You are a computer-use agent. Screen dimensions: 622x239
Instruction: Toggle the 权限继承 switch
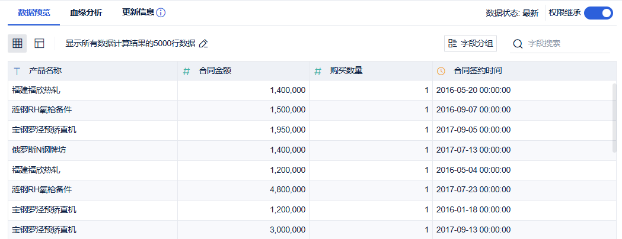(x=598, y=13)
